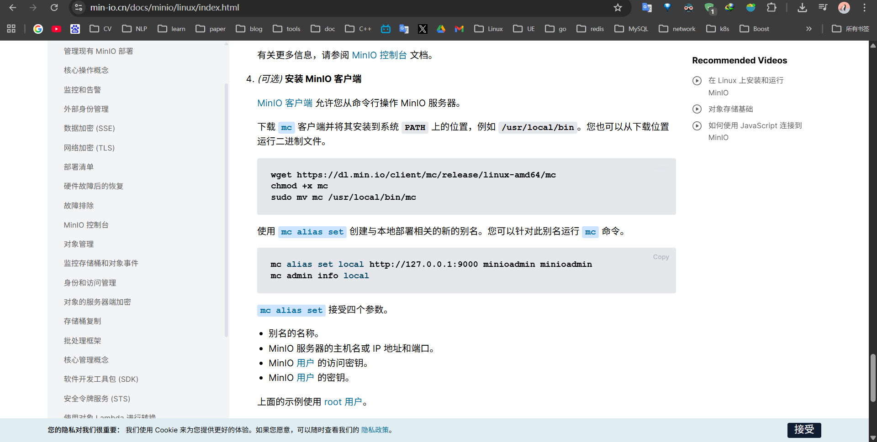Viewport: 877px width, 442px height.
Task: Expand the MySQL bookmark folder
Action: point(631,29)
